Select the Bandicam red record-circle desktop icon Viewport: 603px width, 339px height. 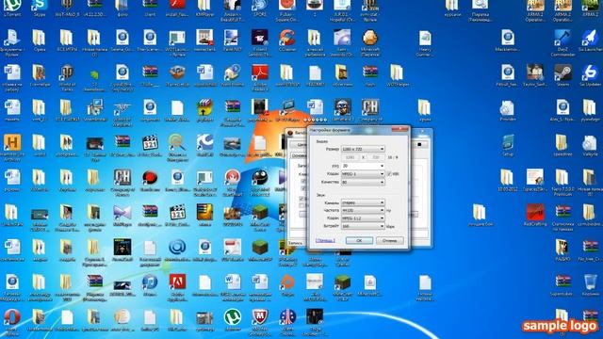150,181
